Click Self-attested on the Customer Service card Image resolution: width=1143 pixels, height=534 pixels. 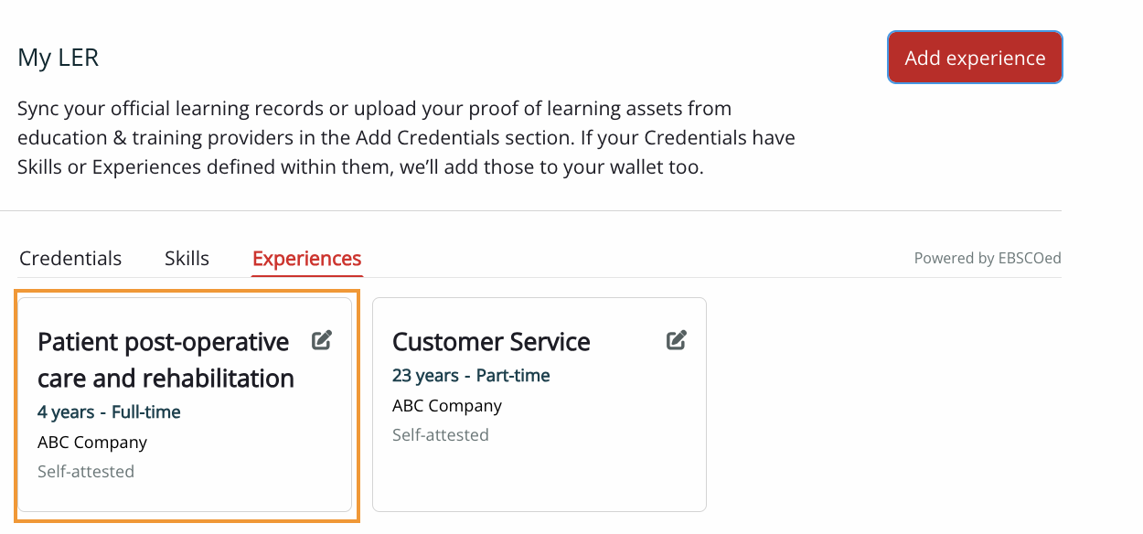441,434
